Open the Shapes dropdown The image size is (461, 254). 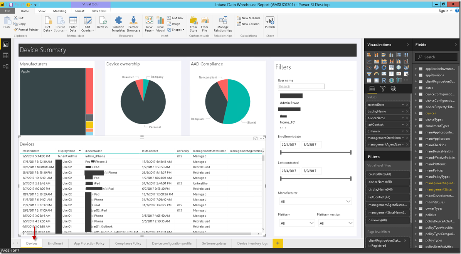[175, 30]
